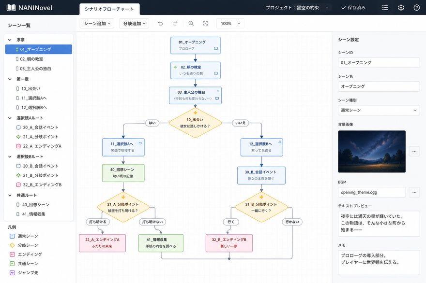Image resolution: width=426 pixels, height=283 pixels.
Task: Click the いいえ branch label
Action: 240,123
